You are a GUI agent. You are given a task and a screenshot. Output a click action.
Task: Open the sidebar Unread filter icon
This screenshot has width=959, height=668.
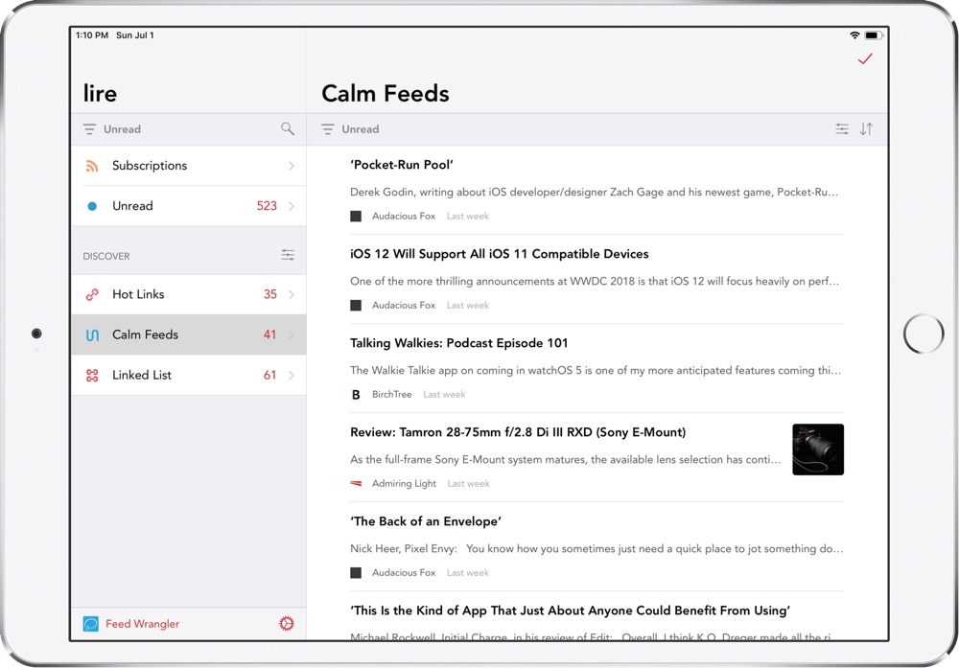(89, 129)
